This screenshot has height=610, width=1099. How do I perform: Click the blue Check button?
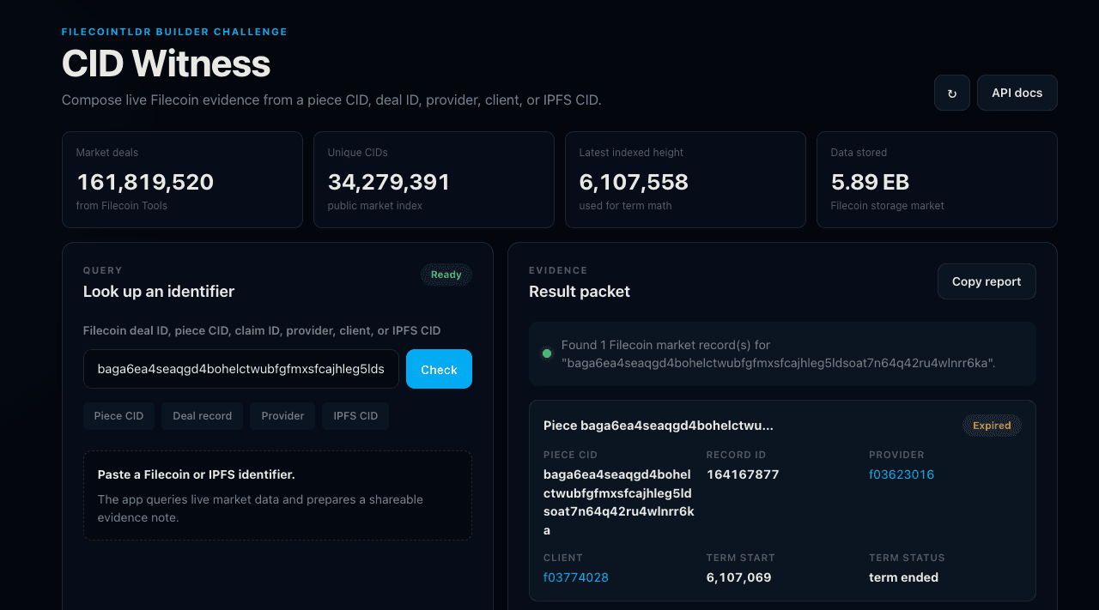coord(439,369)
